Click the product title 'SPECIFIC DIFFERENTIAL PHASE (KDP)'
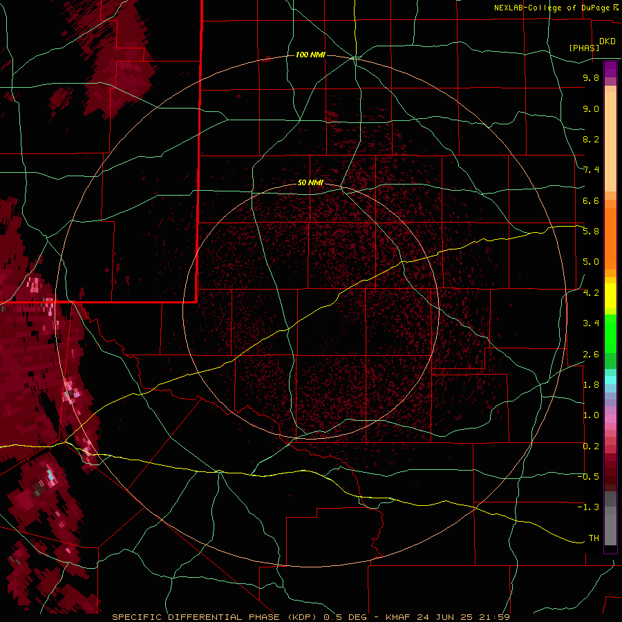Image resolution: width=622 pixels, height=622 pixels. [214, 617]
